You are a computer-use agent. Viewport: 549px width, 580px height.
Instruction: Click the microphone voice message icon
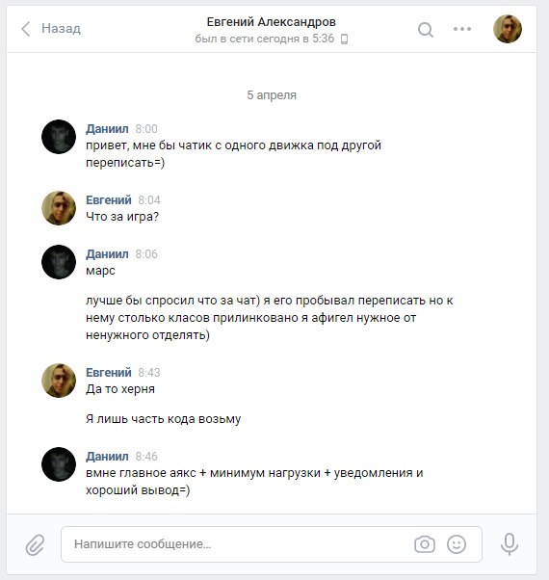[510, 544]
